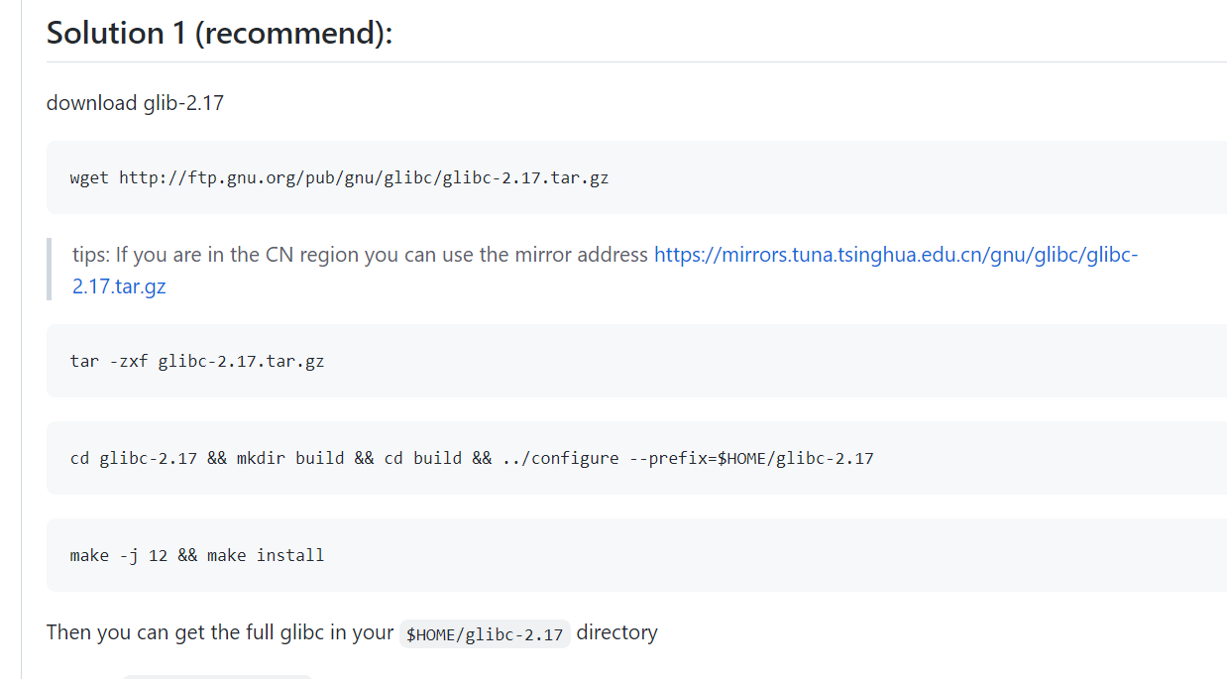Click the "tips:" label in the blockquote
This screenshot has width=1227, height=679.
click(91, 255)
